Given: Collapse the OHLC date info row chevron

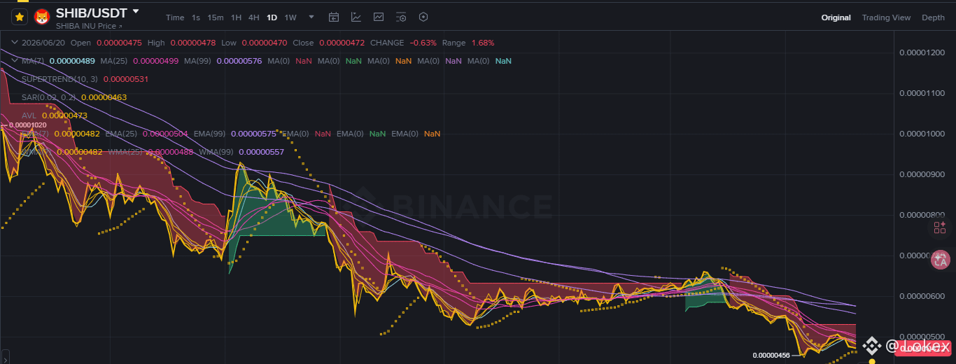Looking at the screenshot, I should pos(15,43).
